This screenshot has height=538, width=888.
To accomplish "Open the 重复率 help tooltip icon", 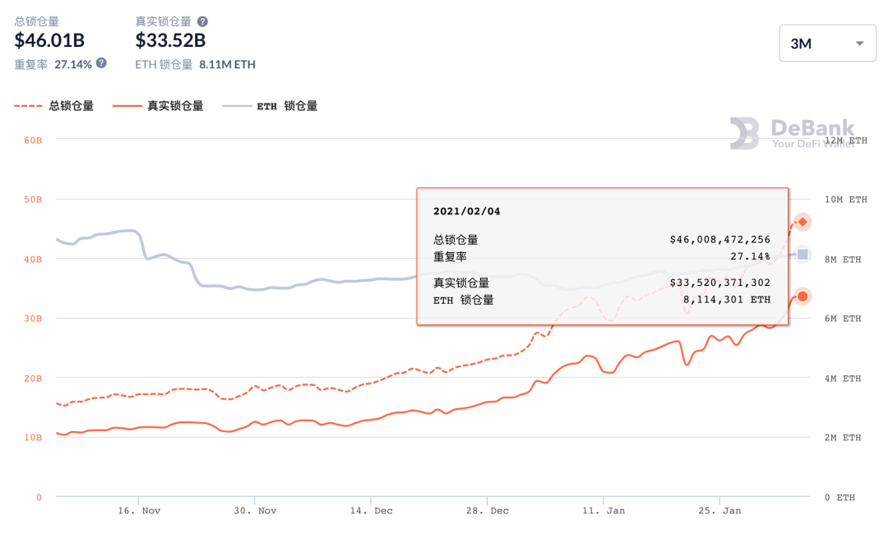I will click(x=100, y=62).
